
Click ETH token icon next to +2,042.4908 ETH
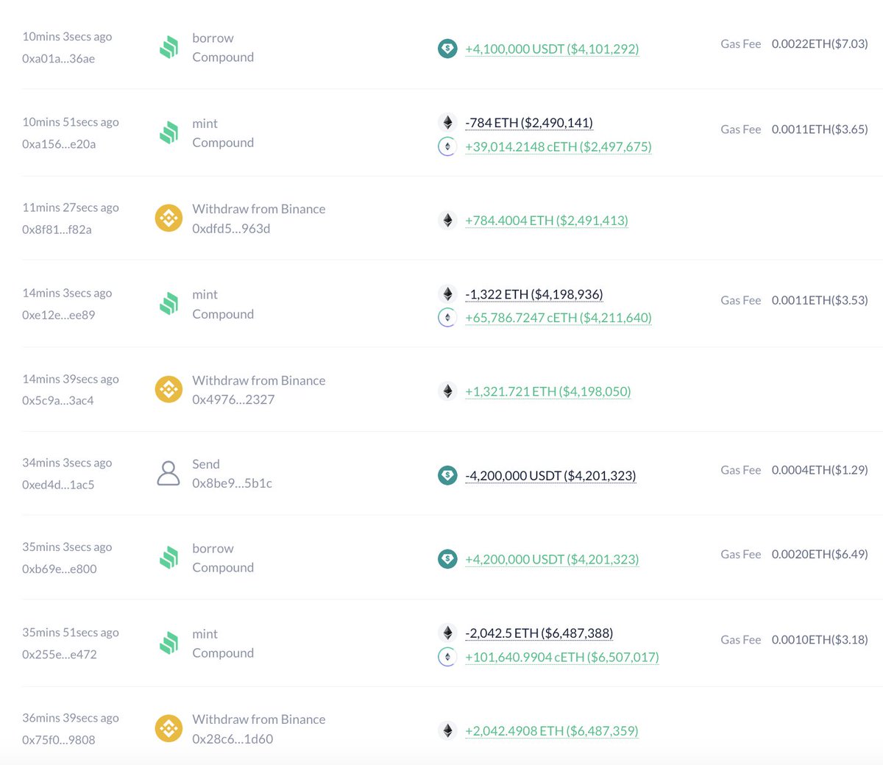tap(447, 731)
